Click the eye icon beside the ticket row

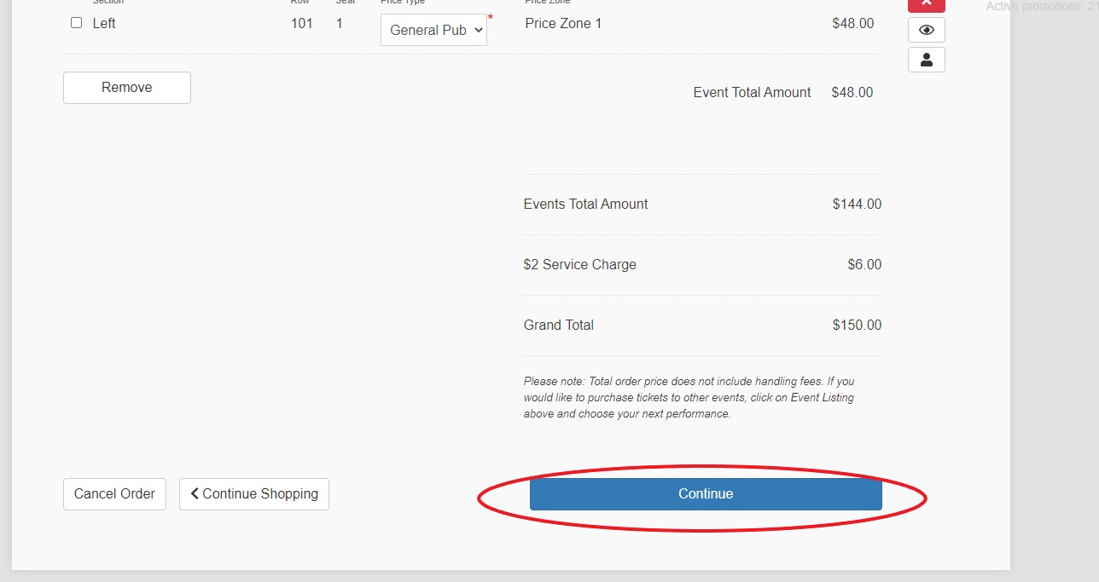click(x=926, y=30)
